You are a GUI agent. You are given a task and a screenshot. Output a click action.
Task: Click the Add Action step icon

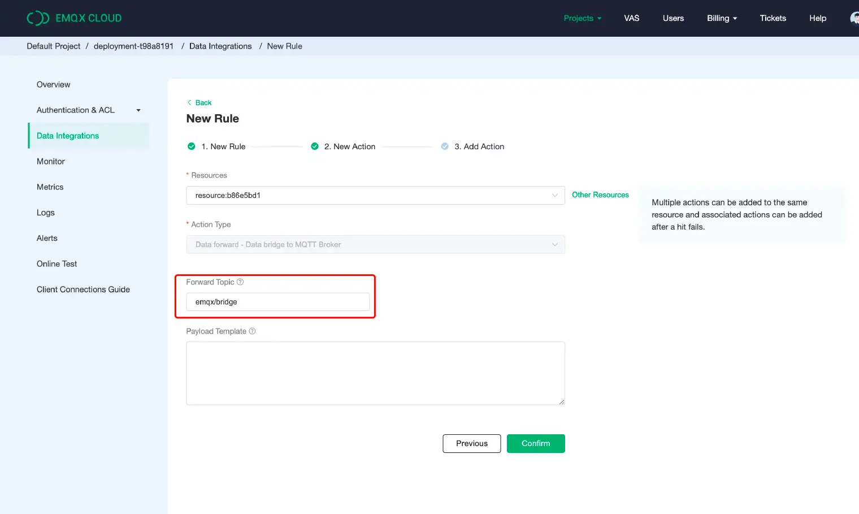(x=445, y=146)
